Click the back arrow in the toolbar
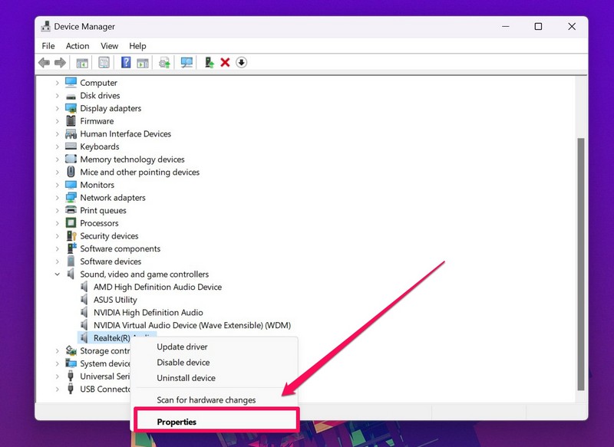614x447 pixels. pos(44,63)
